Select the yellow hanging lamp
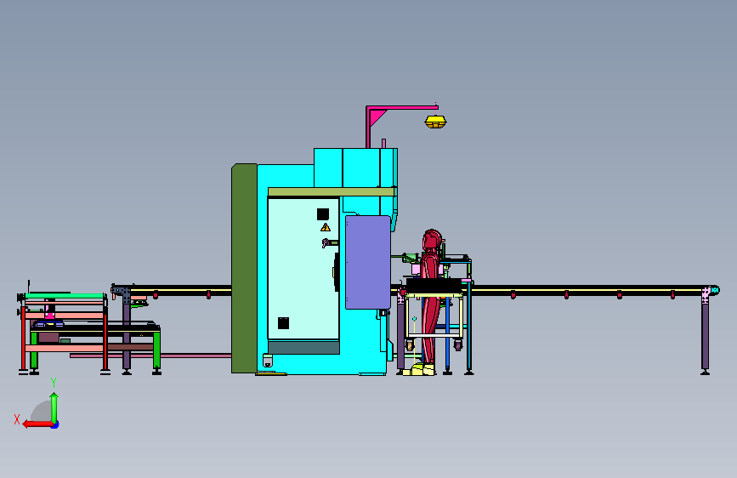The height and width of the screenshot is (478, 737). pyautogui.click(x=435, y=122)
